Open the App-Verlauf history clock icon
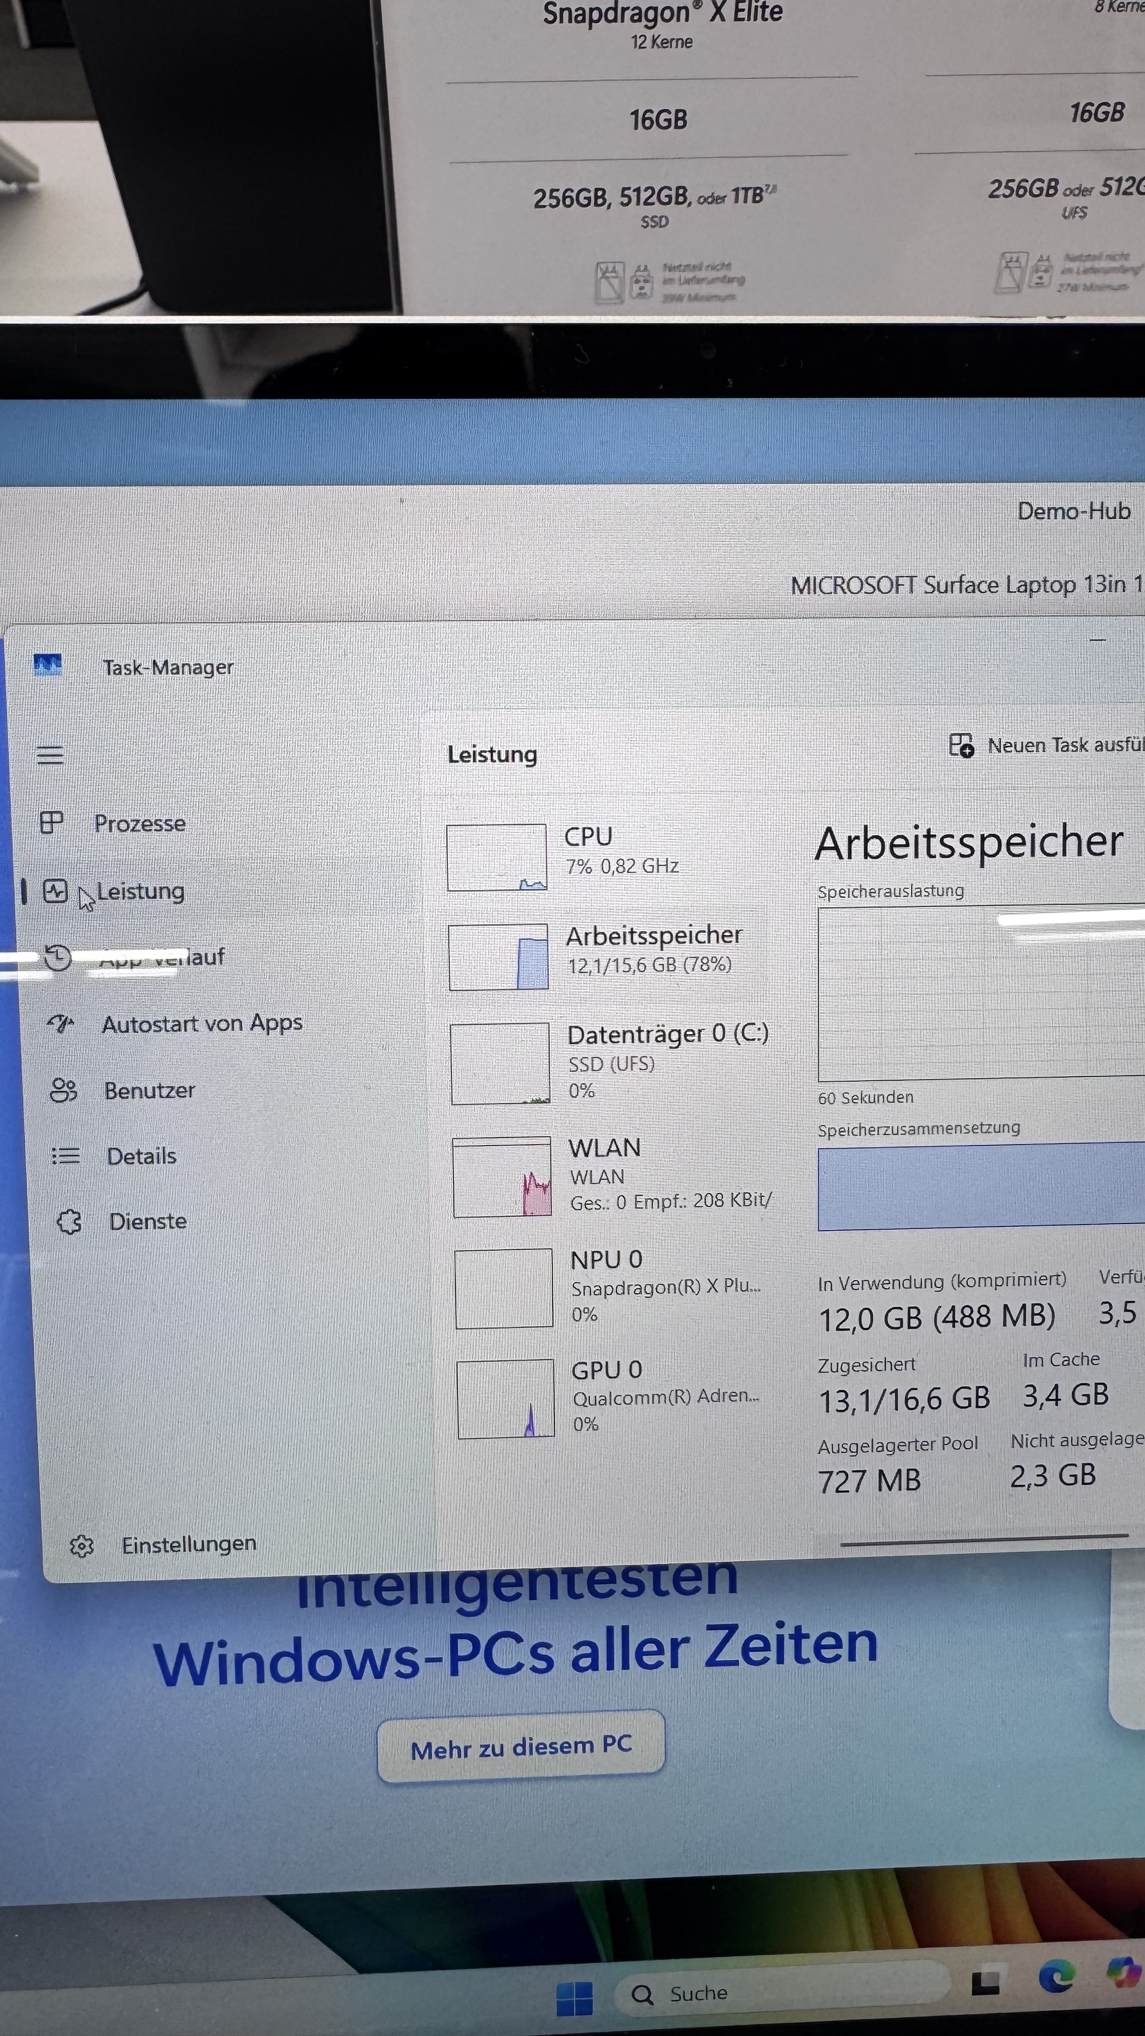Viewport: 1145px width, 2036px height. [58, 957]
